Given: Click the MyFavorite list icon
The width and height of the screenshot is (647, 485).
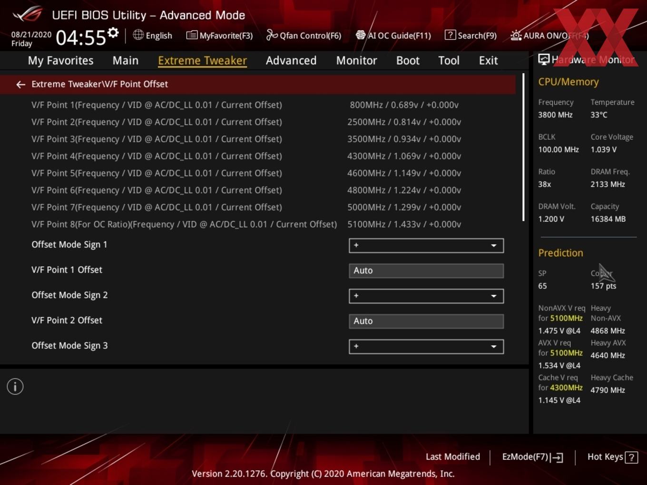Looking at the screenshot, I should coord(192,35).
